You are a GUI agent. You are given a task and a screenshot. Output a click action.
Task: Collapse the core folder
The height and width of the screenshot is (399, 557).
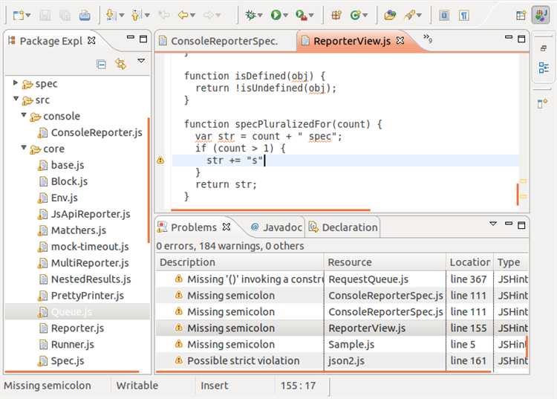24,147
